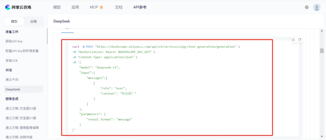Click the "role": "user" line
The height and width of the screenshot is (140, 326).
click(x=113, y=88)
